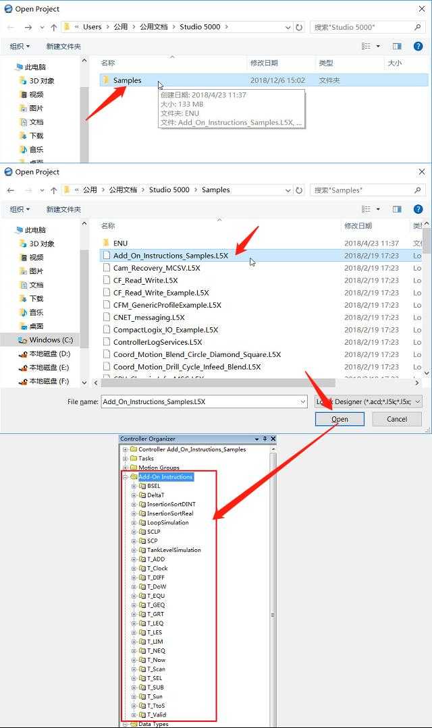
Task: Click the search Samples field
Action: pyautogui.click(x=367, y=190)
